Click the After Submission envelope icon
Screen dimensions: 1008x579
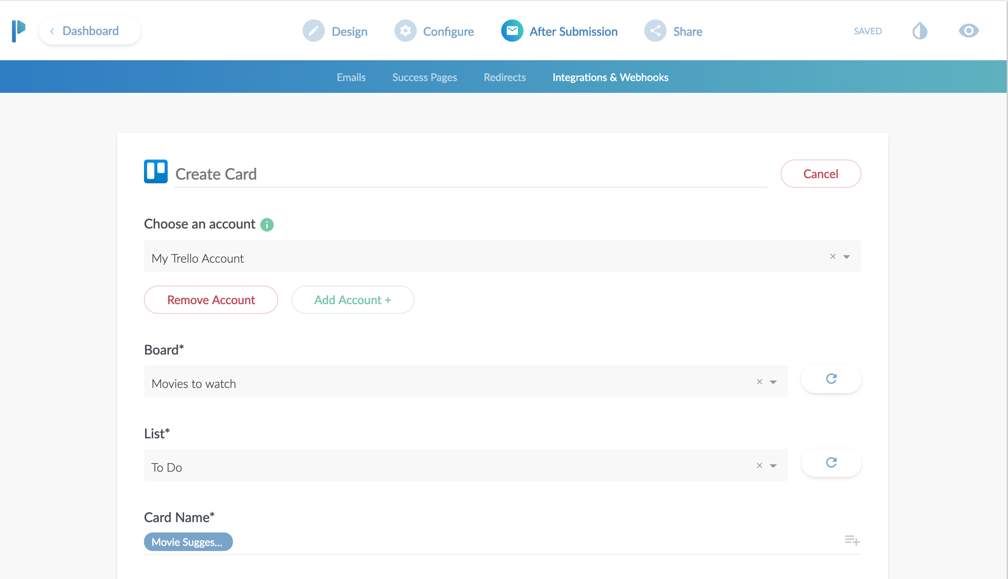coord(511,31)
